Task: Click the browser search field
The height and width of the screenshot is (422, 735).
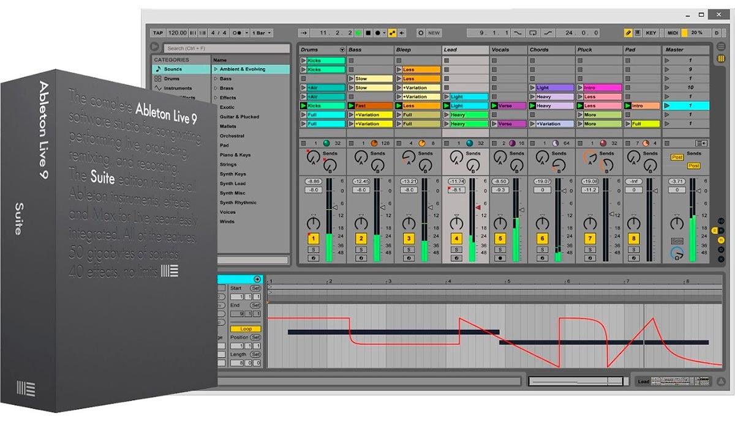Action: 227,48
